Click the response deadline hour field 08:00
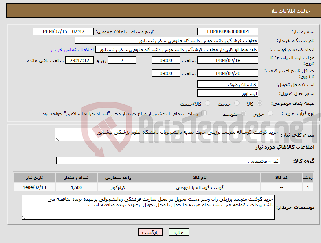Screen dimensions: 321x243 [166, 60]
